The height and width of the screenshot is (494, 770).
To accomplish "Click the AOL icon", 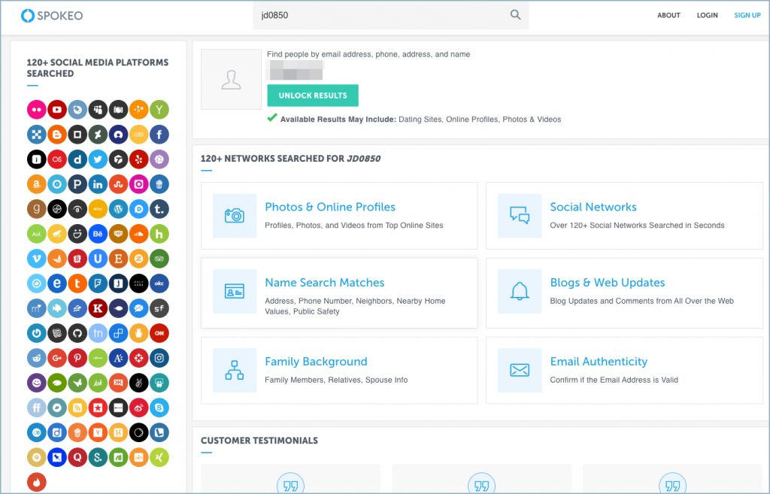I will coord(36,234).
